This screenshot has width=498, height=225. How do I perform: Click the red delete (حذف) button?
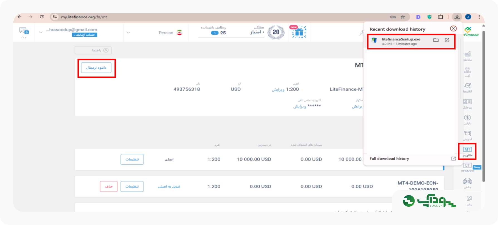[x=109, y=186]
